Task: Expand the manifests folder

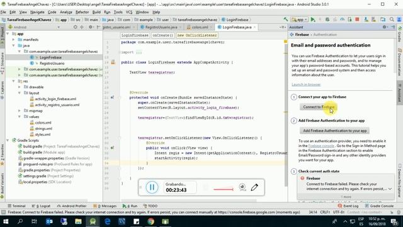Action: point(13,40)
